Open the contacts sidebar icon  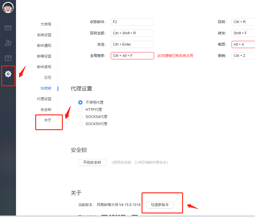(8, 43)
